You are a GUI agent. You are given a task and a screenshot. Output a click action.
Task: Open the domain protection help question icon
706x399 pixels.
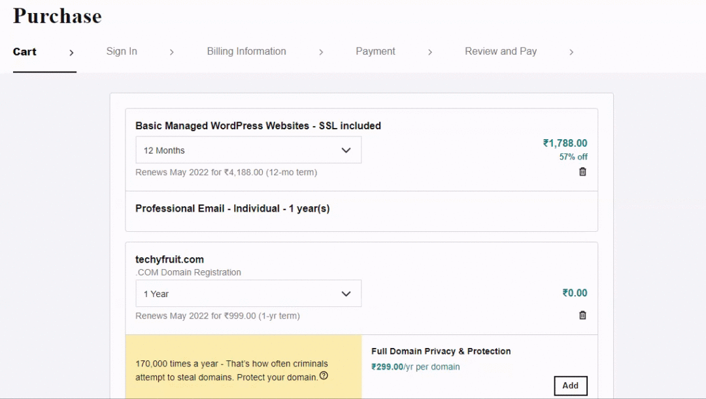[x=324, y=375]
